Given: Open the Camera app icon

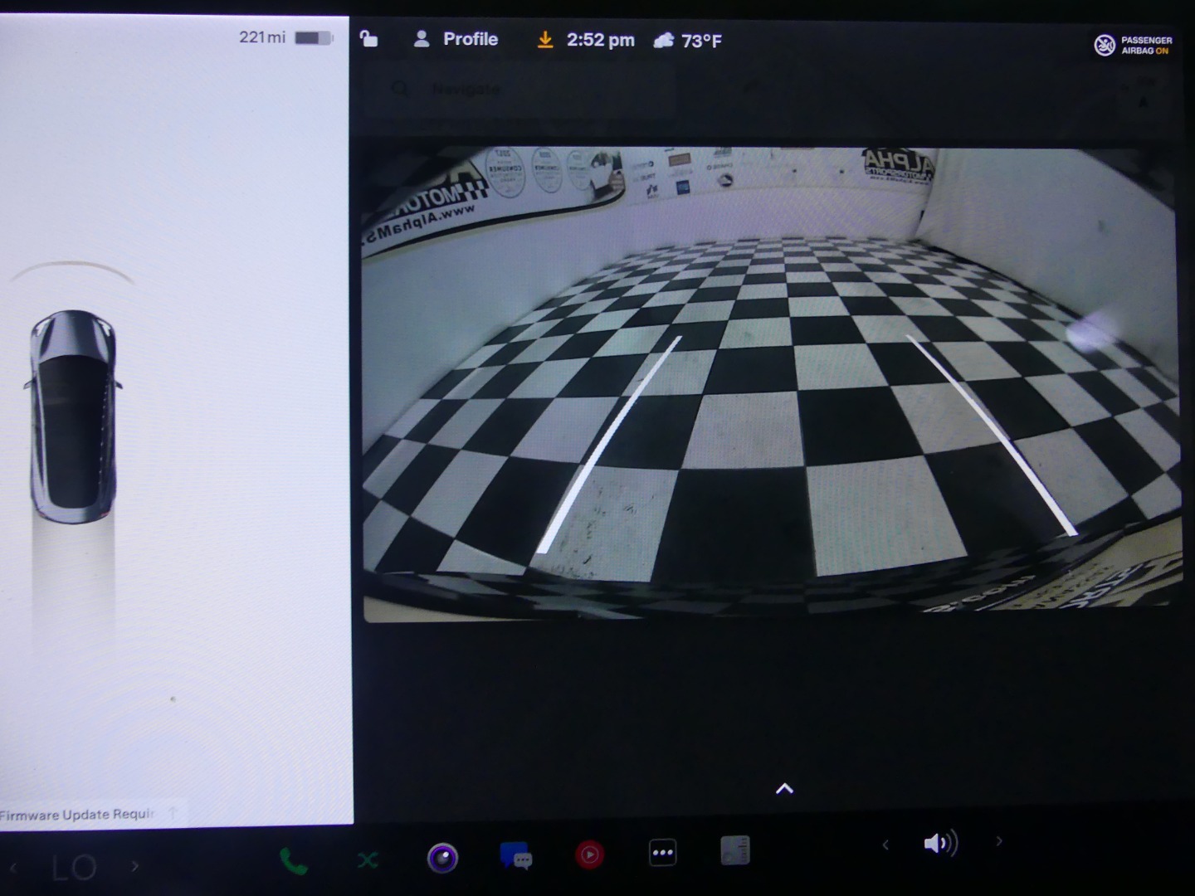Looking at the screenshot, I should coord(442,858).
